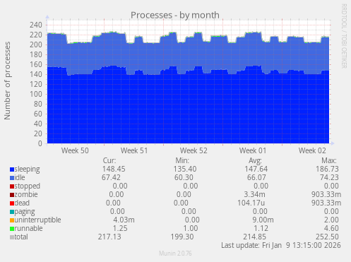This screenshot has height=262, width=351.
Task: Click the 'Min:' column header
Action: (182, 160)
